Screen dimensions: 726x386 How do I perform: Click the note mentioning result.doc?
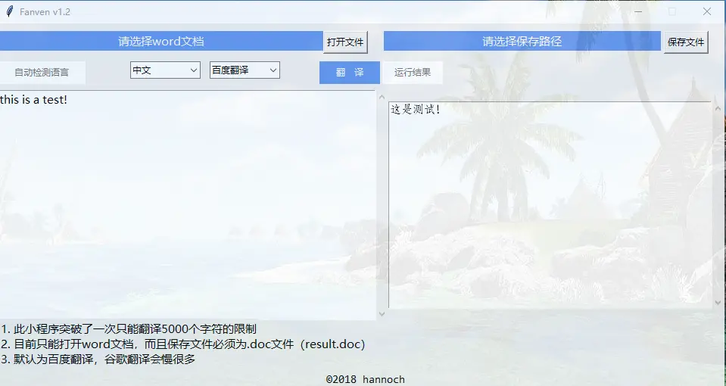click(183, 344)
